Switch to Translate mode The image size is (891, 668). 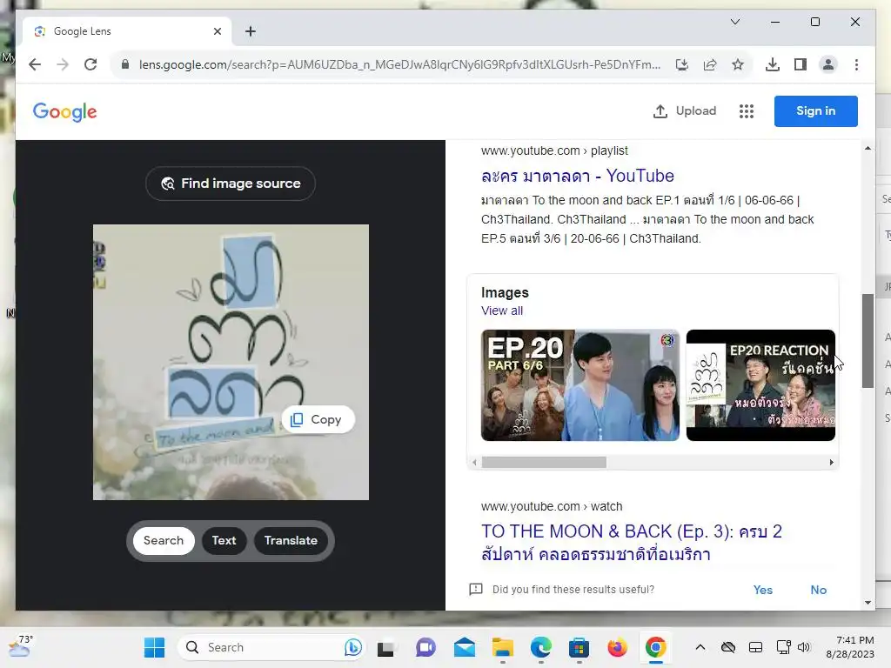tap(291, 540)
